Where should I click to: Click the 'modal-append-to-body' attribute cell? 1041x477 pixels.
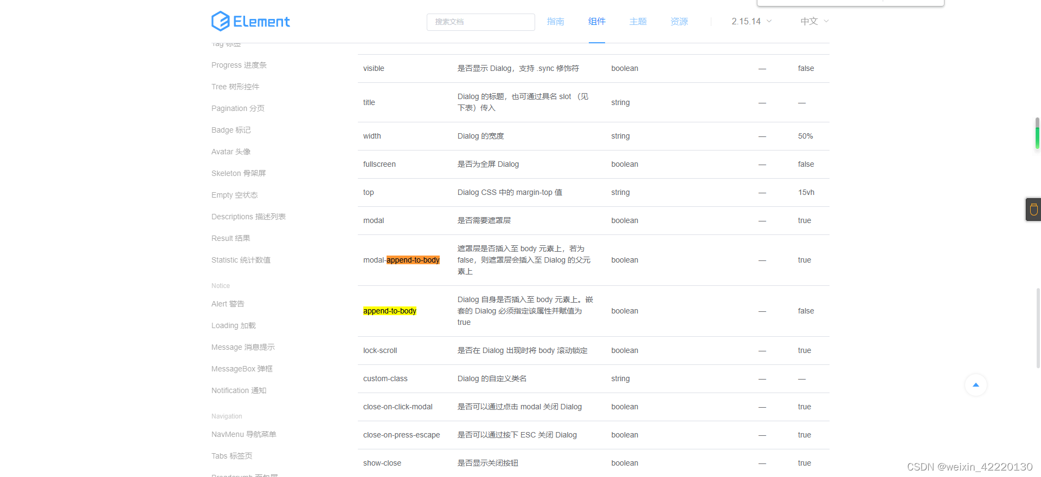401,260
